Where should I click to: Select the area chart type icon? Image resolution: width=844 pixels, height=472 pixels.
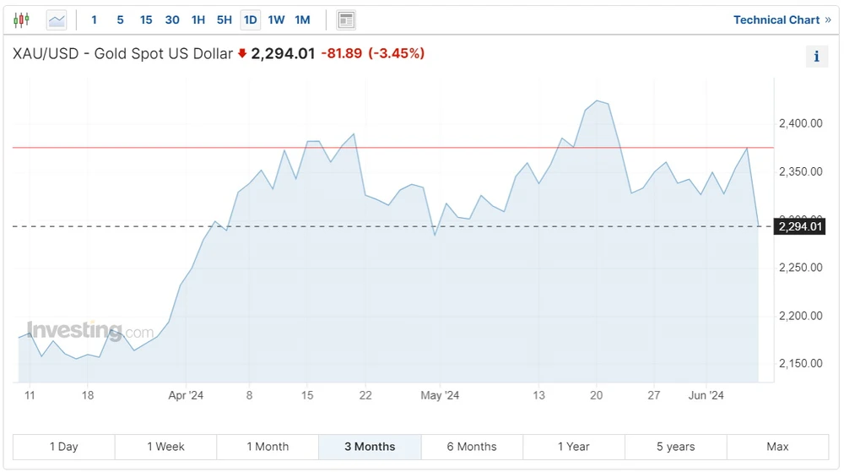point(57,19)
